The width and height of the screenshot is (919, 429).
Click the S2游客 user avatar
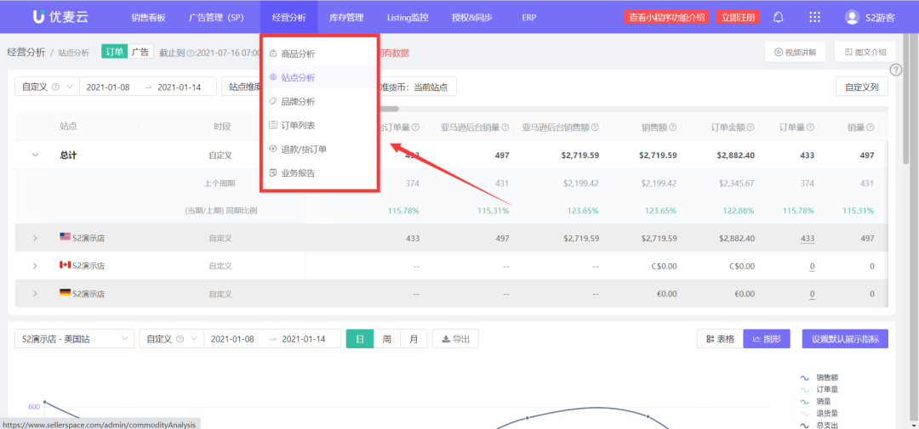click(852, 17)
